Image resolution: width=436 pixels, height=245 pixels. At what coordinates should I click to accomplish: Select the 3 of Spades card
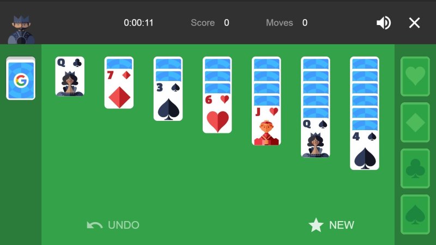pyautogui.click(x=168, y=101)
